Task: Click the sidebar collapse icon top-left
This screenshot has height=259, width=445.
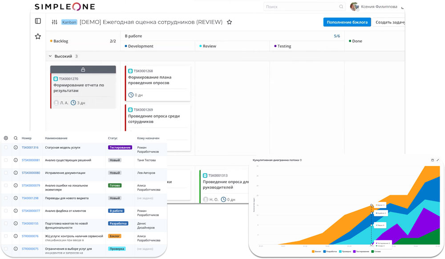Action: pos(38,20)
